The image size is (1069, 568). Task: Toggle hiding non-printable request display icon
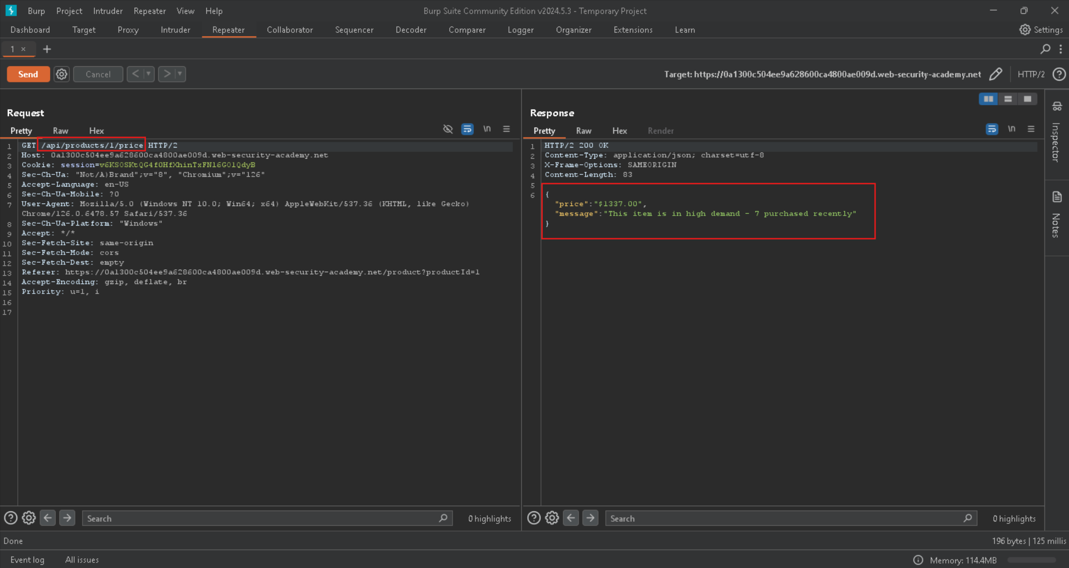pos(448,129)
